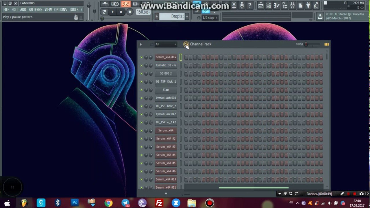Screen dimensions: 370x208
Task: Expand the Channel rack options arrow
Action: click(x=141, y=44)
